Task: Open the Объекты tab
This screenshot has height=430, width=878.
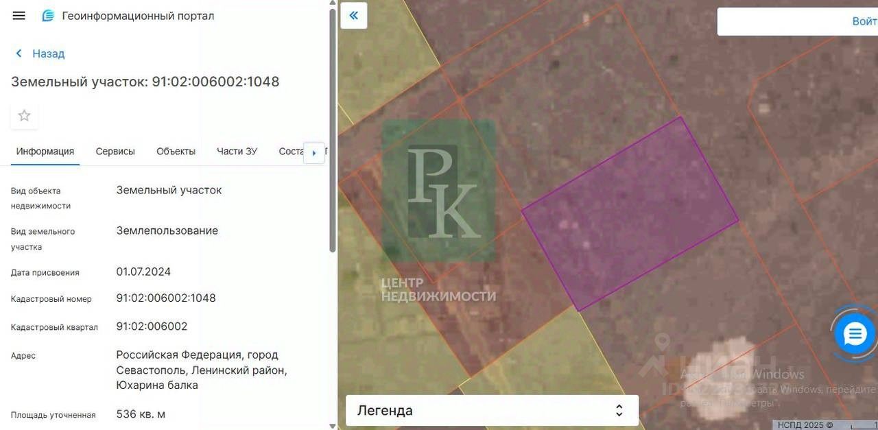Action: 176,152
